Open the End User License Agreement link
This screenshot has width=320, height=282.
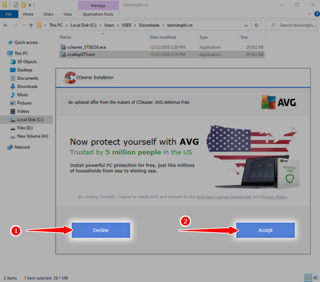click(x=224, y=197)
